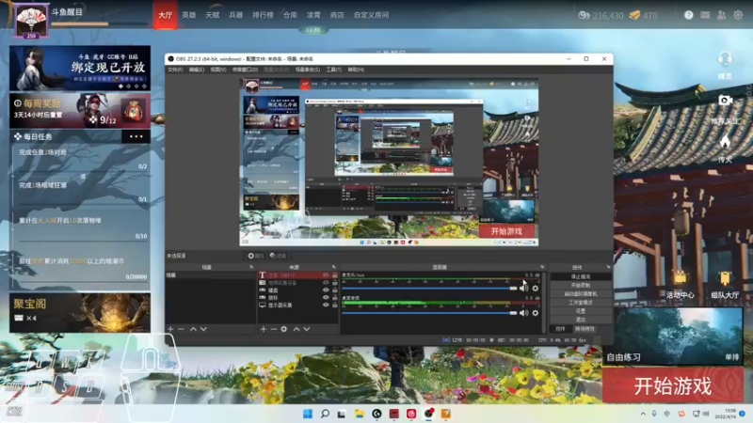Pop out the 场景 dock panel
Image resolution: width=753 pixels, height=423 pixels.
coord(251,267)
